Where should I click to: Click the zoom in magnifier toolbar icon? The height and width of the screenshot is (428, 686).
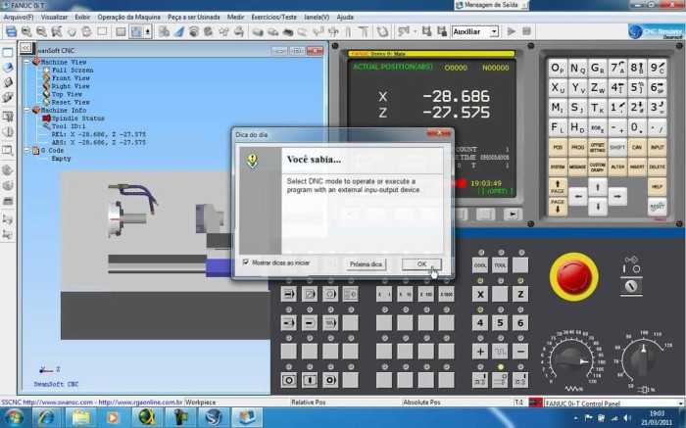click(26, 31)
